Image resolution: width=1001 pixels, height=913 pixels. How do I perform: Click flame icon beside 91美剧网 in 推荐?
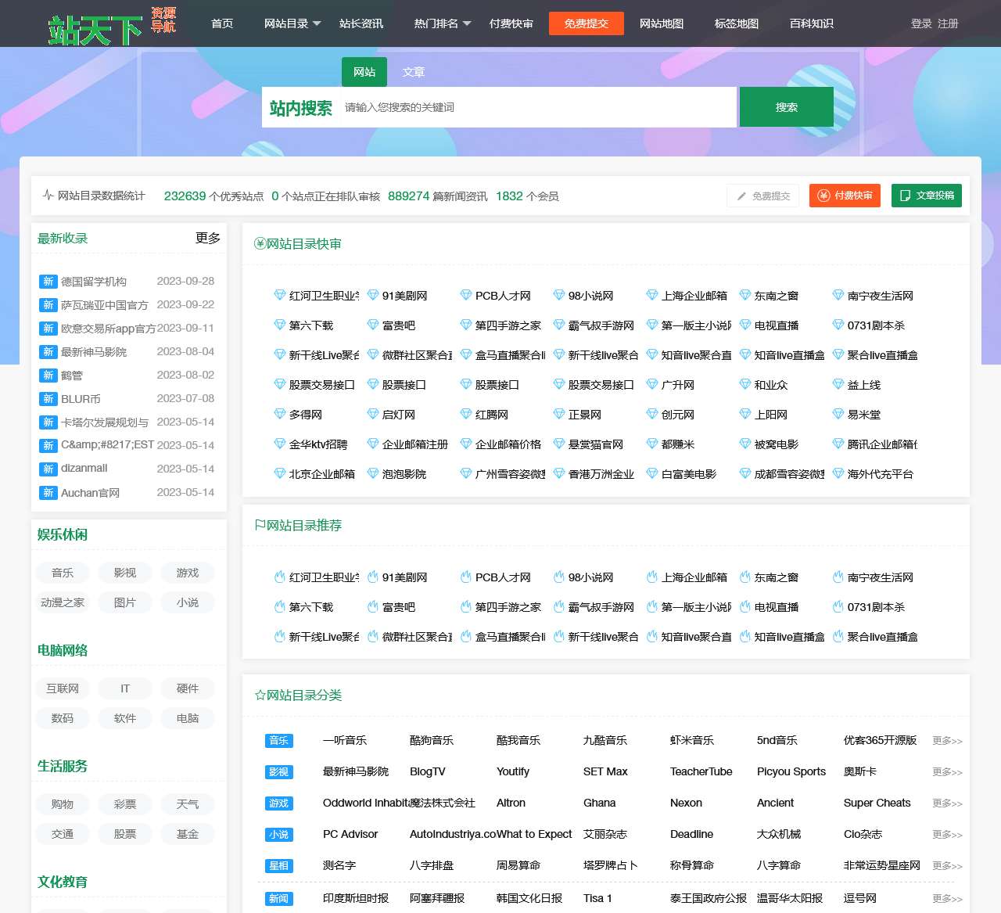click(x=373, y=577)
